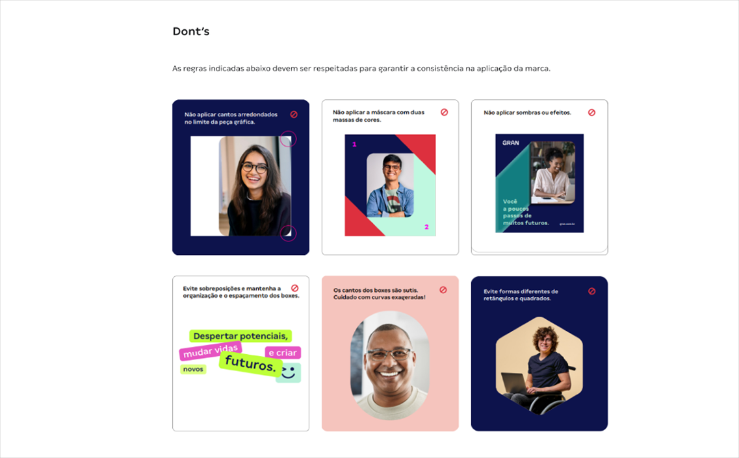Screen dimensions: 739x458
Task: Click the prohibition icon on shadows and effects card
Action: pos(591,112)
